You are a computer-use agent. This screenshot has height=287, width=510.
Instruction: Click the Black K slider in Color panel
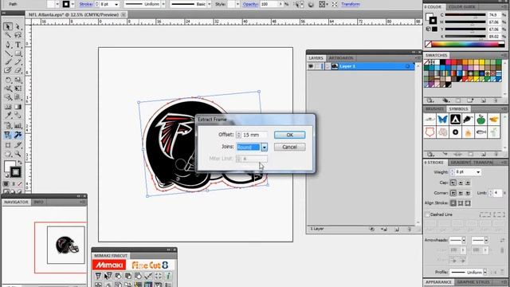pos(465,37)
